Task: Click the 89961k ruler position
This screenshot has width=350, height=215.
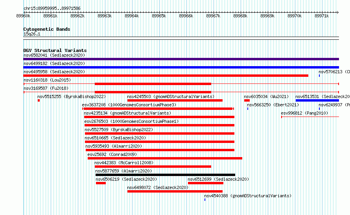Action: tap(50, 16)
